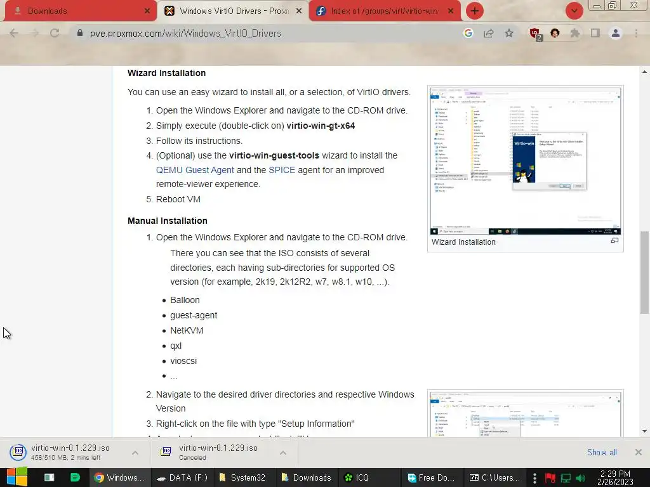Open the volume speaker tray icon
This screenshot has height=487, width=650.
click(581, 478)
